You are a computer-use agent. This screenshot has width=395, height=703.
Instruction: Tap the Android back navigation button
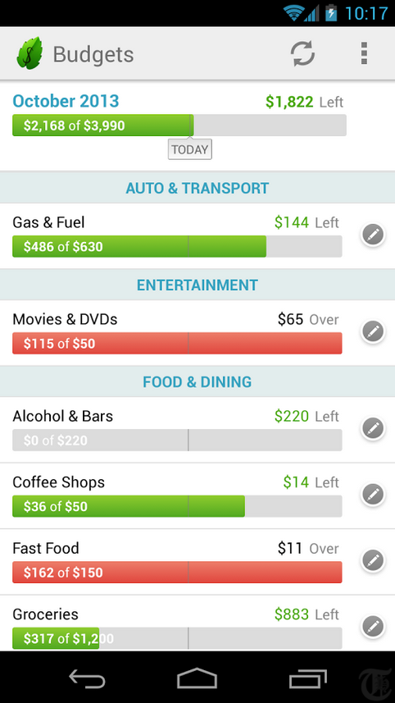(87, 678)
